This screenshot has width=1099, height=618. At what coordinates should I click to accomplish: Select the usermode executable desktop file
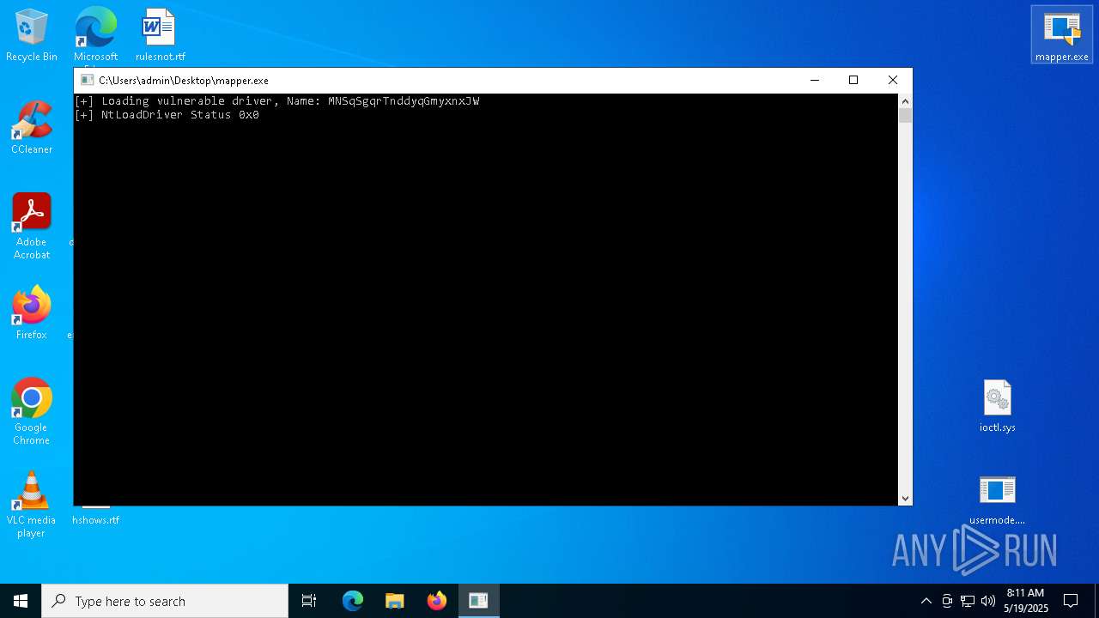[x=998, y=499]
